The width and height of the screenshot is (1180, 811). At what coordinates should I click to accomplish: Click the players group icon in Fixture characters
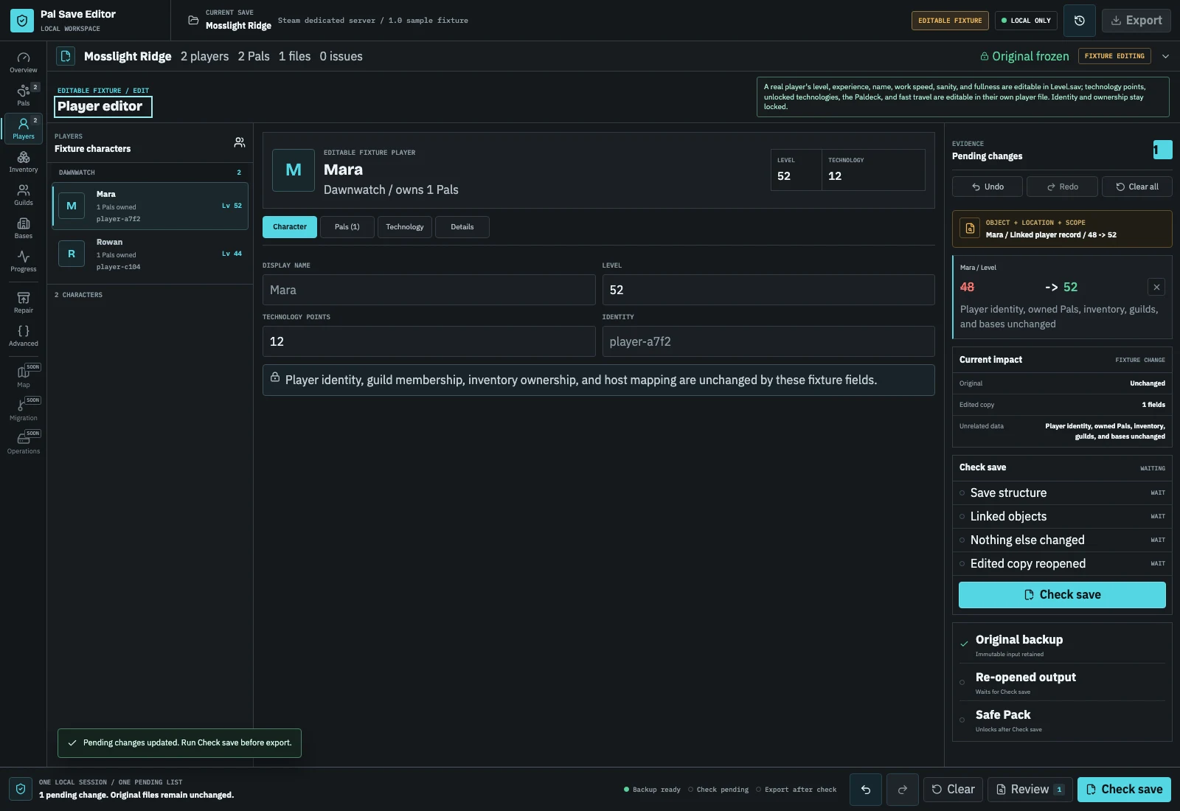click(240, 142)
